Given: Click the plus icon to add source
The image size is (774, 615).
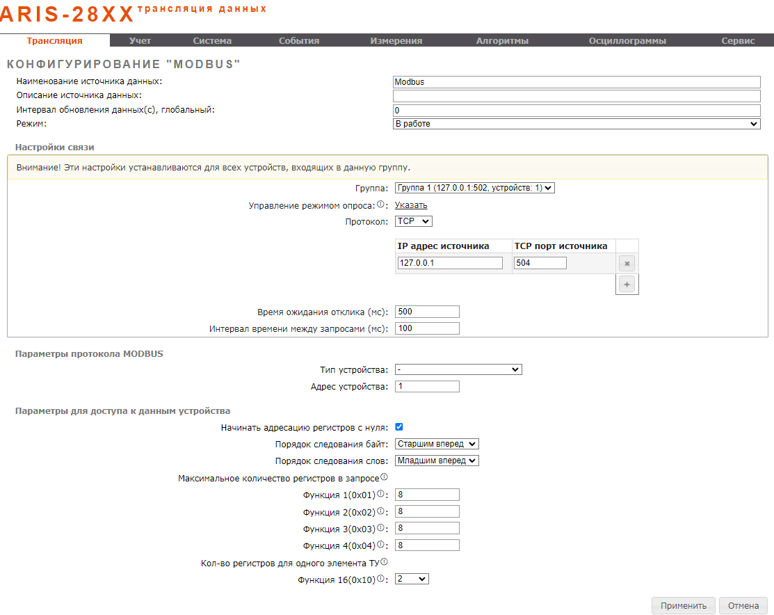Looking at the screenshot, I should coord(627,285).
